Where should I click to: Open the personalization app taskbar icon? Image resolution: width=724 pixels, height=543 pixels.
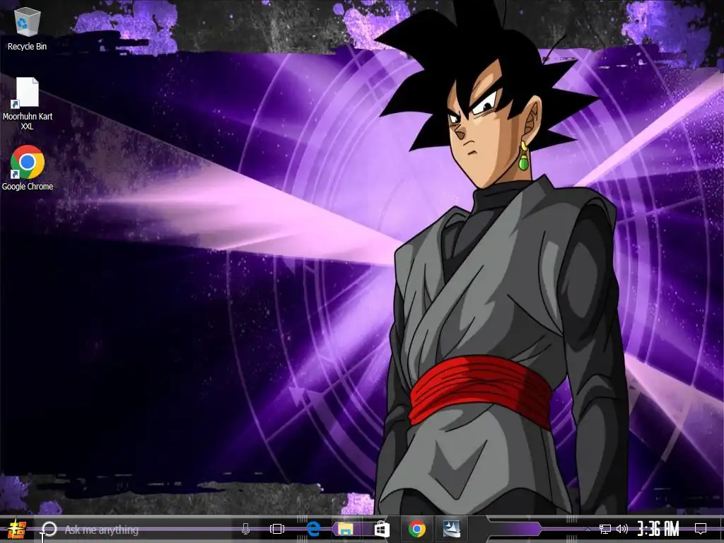(x=452, y=529)
